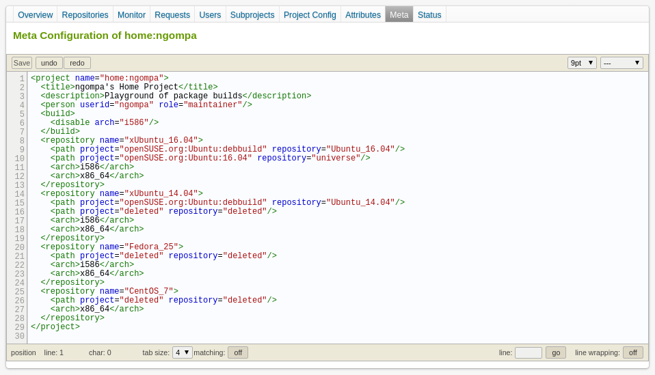Click the userid "ngompa" value
Screen dimensions: 655x375
tap(134, 105)
